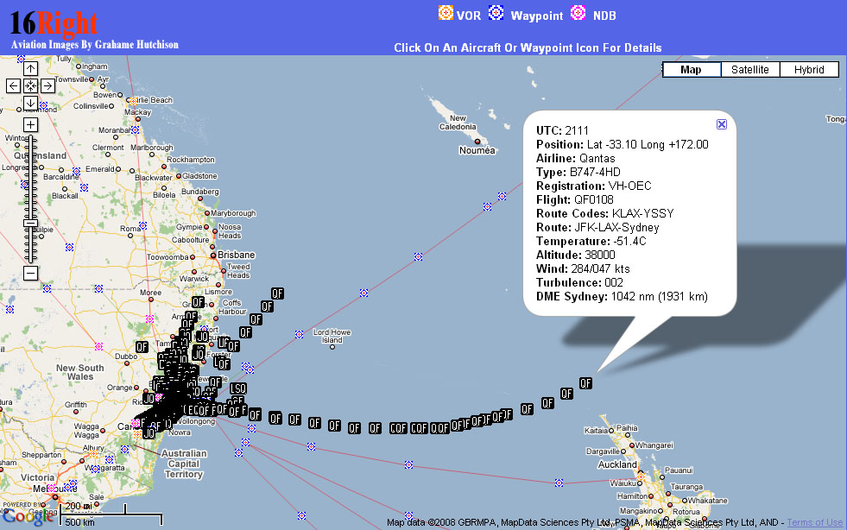This screenshot has width=847, height=530.
Task: Switch to the Map view tab
Action: pos(692,69)
